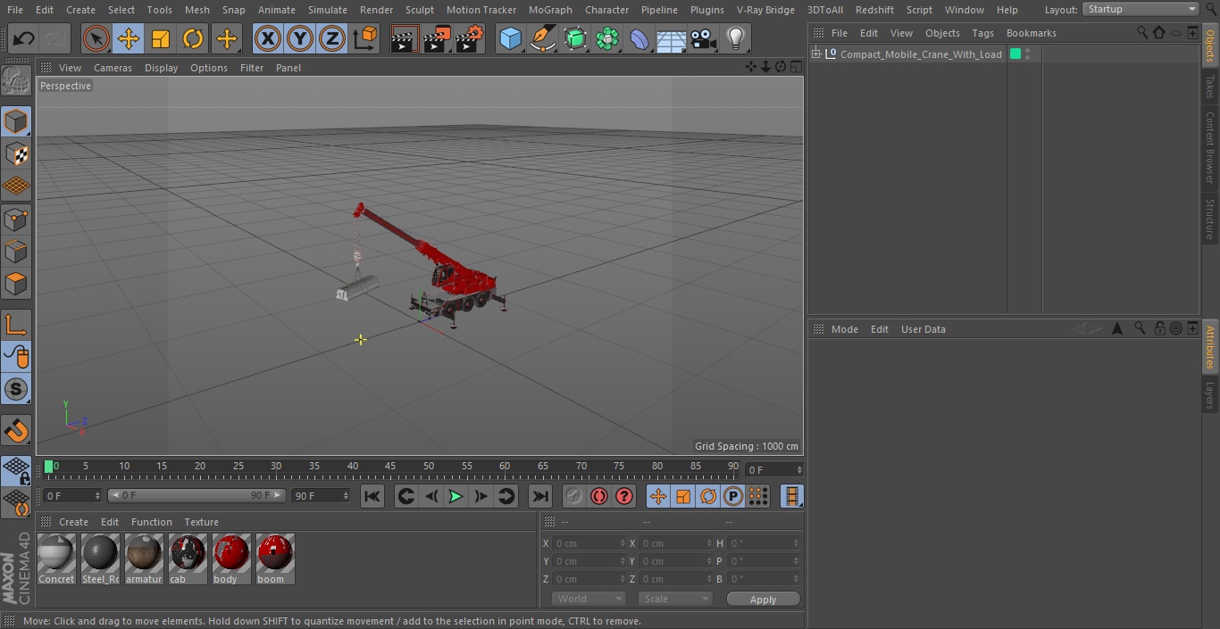This screenshot has height=629, width=1220.
Task: Click the Keyframe Selection question-mark icon
Action: click(624, 496)
